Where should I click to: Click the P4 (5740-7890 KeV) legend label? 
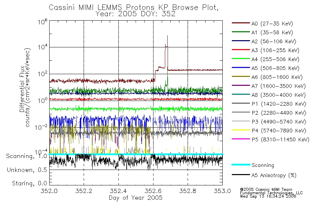pos(279,131)
